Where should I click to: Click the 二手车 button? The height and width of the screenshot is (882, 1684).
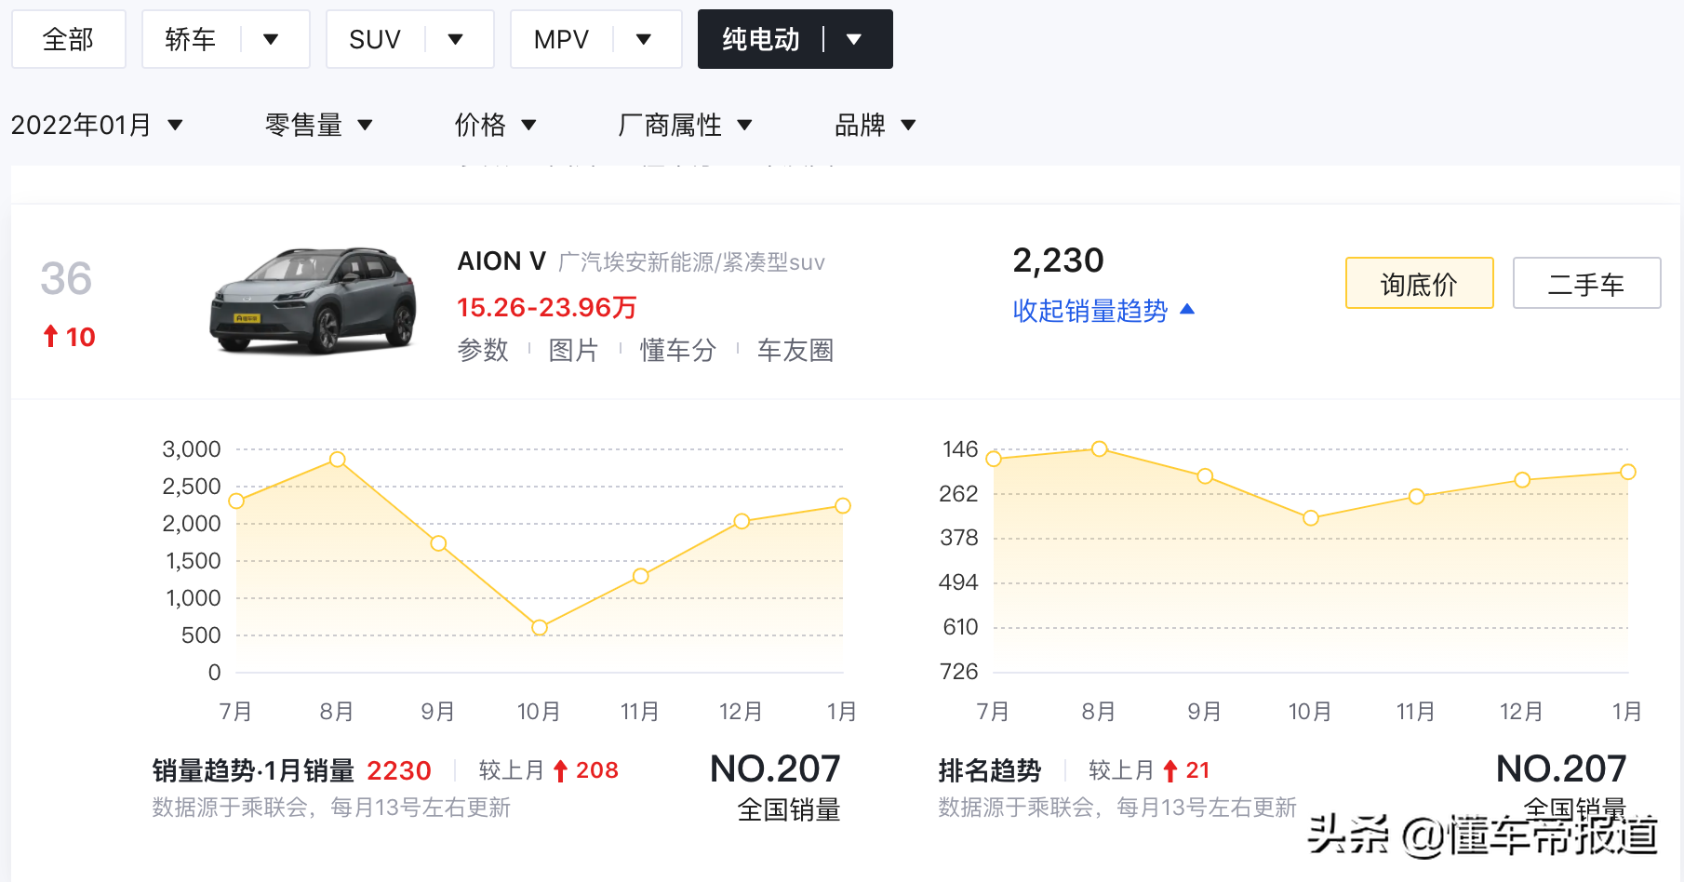point(1586,283)
